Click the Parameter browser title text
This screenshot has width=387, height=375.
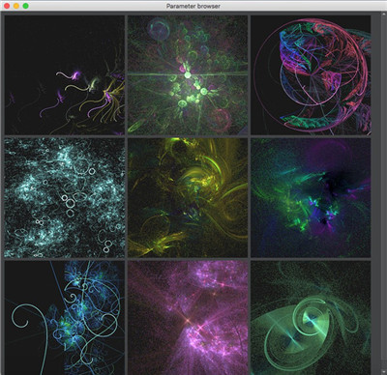193,6
